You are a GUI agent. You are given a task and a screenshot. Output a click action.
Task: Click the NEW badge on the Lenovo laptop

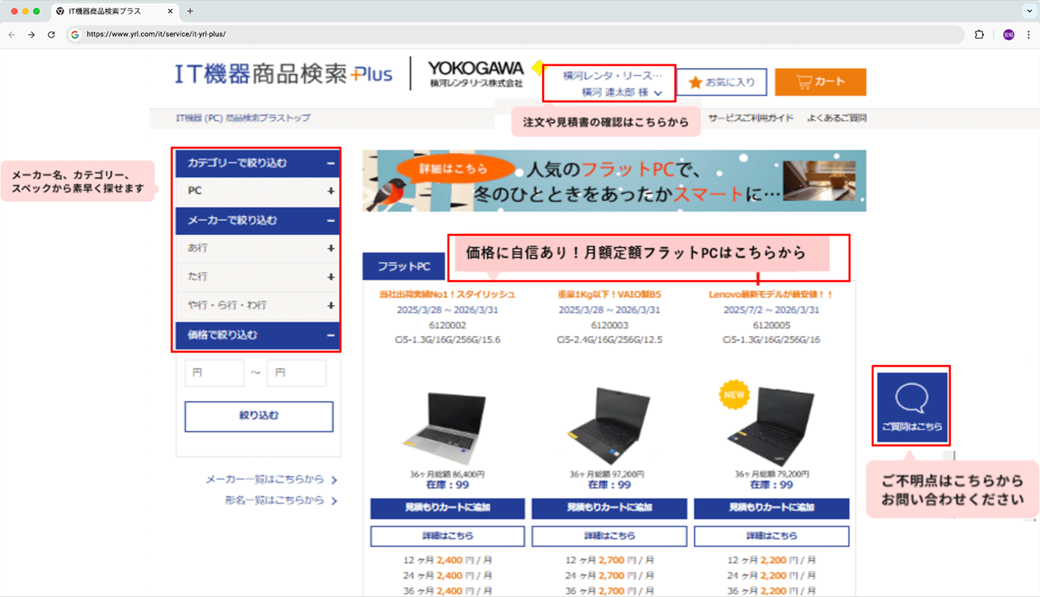734,393
